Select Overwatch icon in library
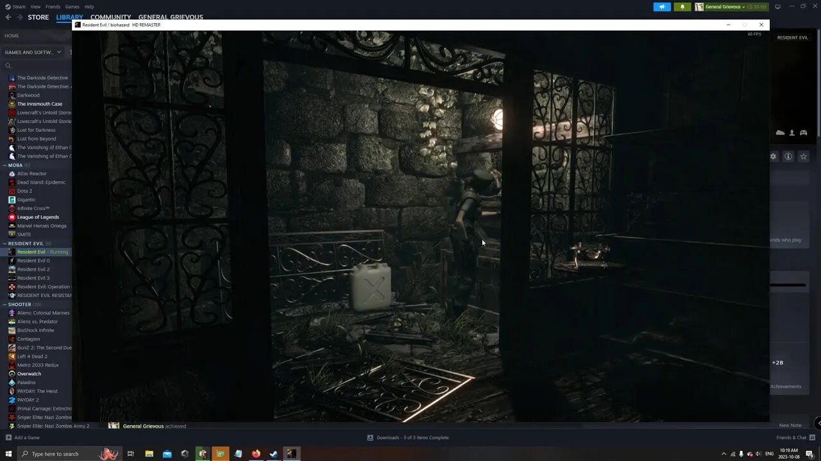The height and width of the screenshot is (461, 821). pyautogui.click(x=12, y=373)
